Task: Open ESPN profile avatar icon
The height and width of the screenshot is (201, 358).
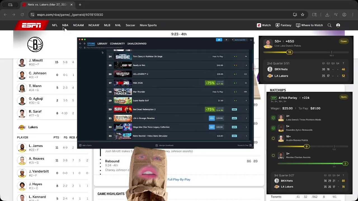Action: pos(338,25)
